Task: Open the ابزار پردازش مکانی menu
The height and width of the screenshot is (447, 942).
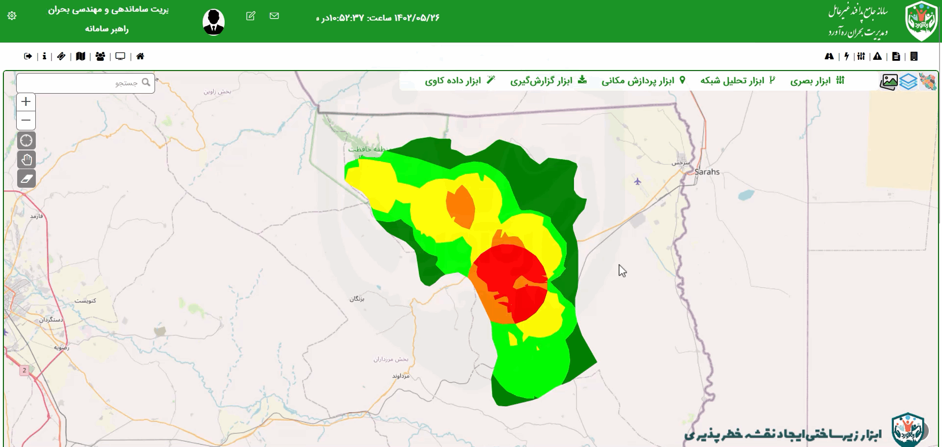Action: 643,81
